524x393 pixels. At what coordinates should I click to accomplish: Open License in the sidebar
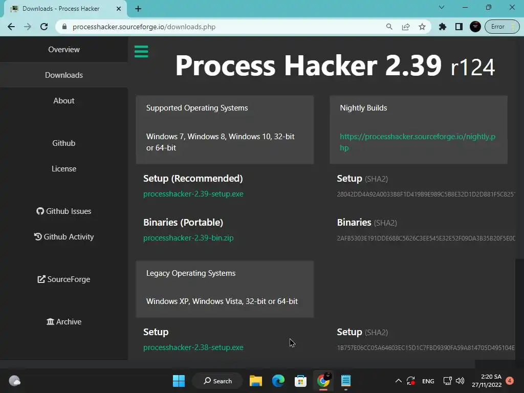click(x=64, y=169)
